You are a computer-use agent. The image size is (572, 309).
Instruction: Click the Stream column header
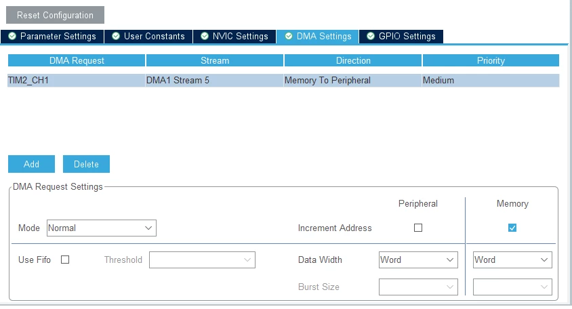[215, 60]
